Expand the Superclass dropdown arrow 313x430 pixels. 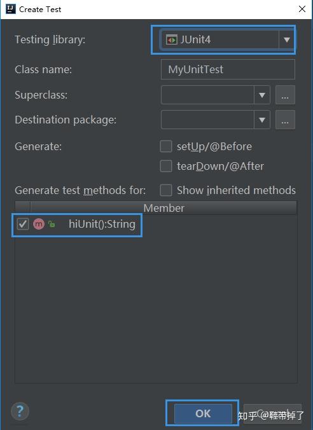pos(262,95)
